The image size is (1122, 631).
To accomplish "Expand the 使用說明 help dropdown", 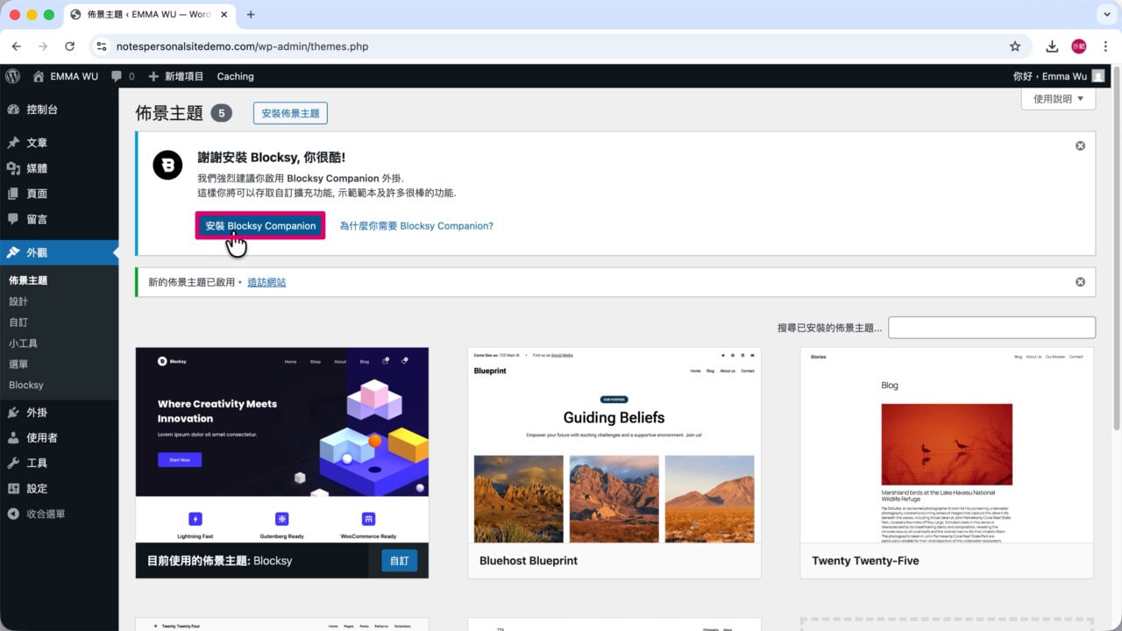I will click(1058, 99).
